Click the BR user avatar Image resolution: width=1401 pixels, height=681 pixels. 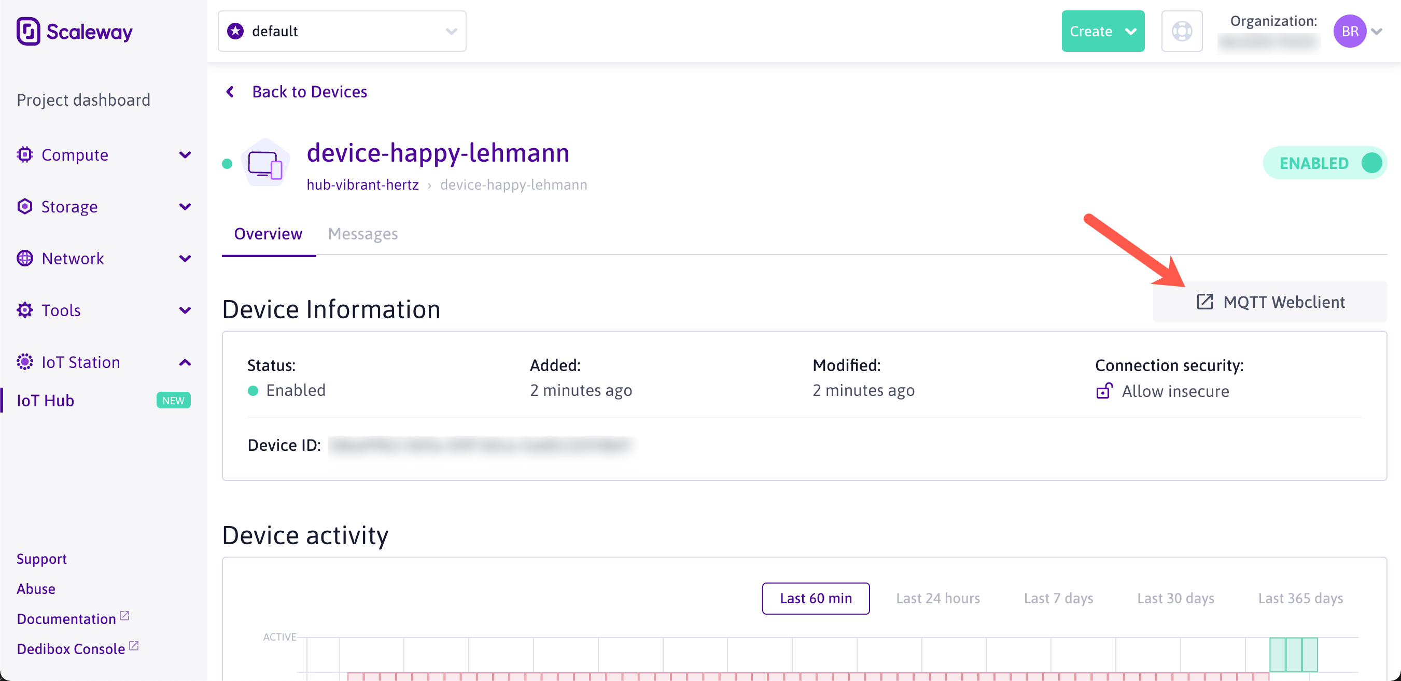[x=1349, y=32]
